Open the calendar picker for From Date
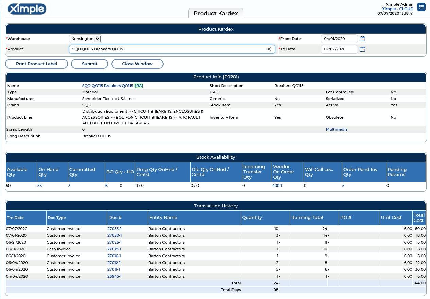The image size is (430, 299). tap(362, 39)
